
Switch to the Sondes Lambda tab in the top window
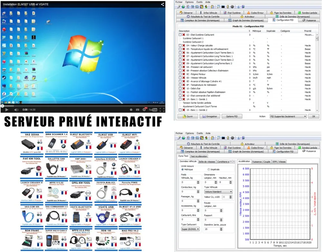[x=308, y=13]
